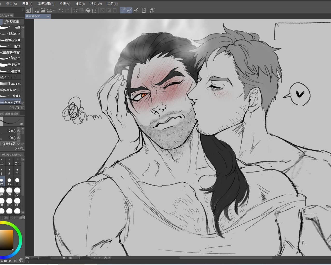Open the 選擇範圍(S) menu
Image resolution: width=331 pixels, height=265 pixels.
coord(46,4)
